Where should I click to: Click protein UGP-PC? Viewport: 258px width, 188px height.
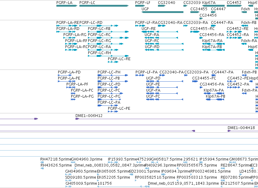153,96
